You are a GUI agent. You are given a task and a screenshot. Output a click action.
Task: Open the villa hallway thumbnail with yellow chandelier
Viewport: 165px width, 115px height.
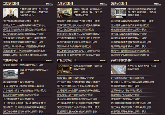point(11,13)
